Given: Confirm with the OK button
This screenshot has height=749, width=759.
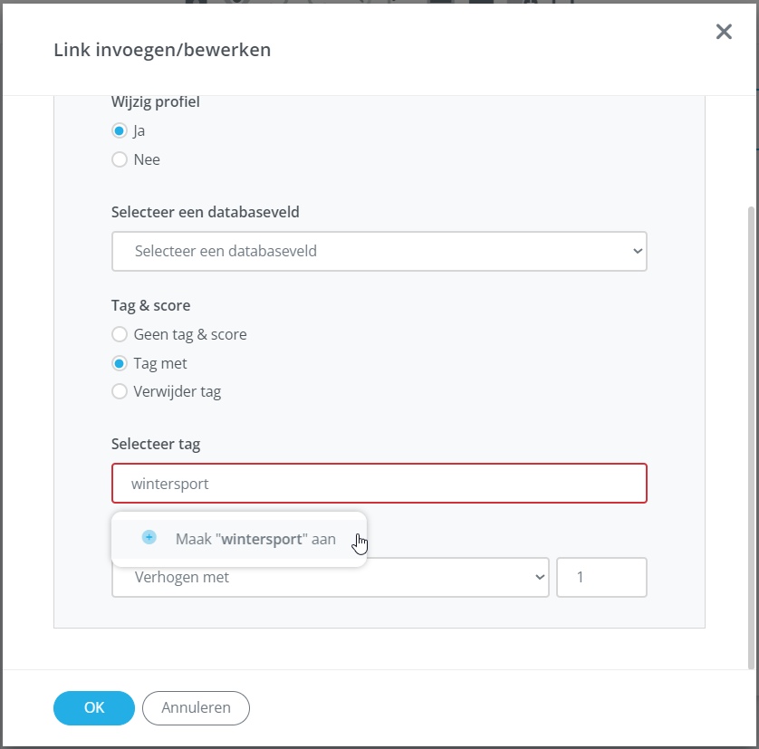Looking at the screenshot, I should pos(94,708).
